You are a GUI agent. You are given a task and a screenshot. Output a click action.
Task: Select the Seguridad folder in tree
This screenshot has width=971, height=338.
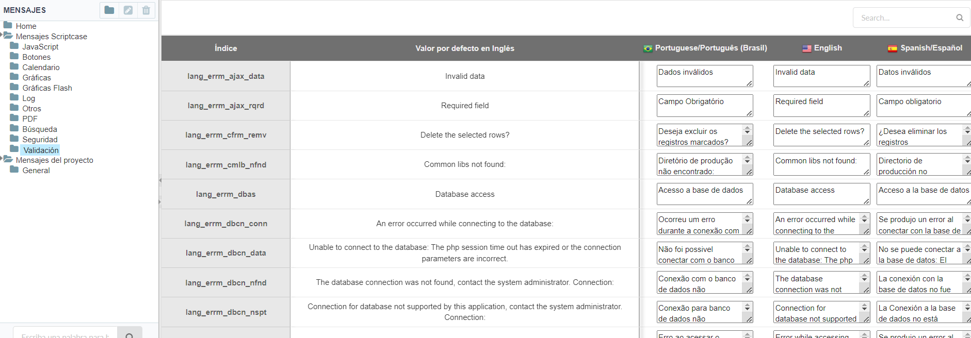(x=40, y=140)
